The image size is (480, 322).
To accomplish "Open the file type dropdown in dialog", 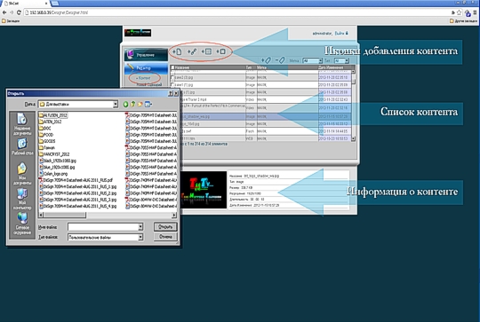I will (140, 237).
